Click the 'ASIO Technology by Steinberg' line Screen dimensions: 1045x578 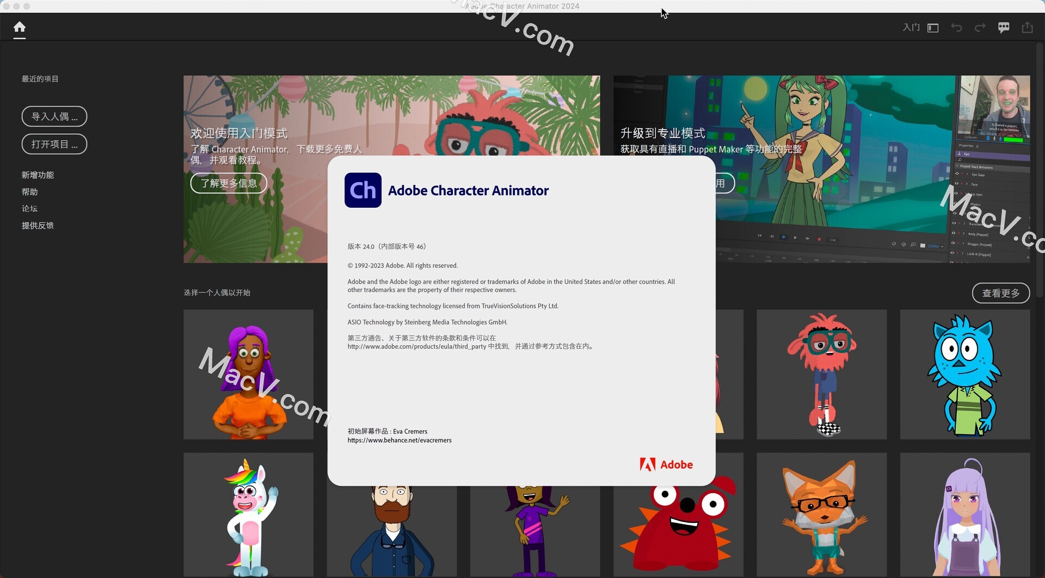427,322
